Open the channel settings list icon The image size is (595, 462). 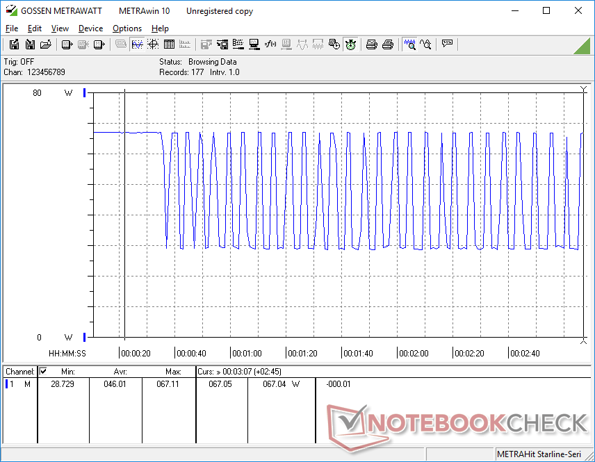click(x=238, y=44)
